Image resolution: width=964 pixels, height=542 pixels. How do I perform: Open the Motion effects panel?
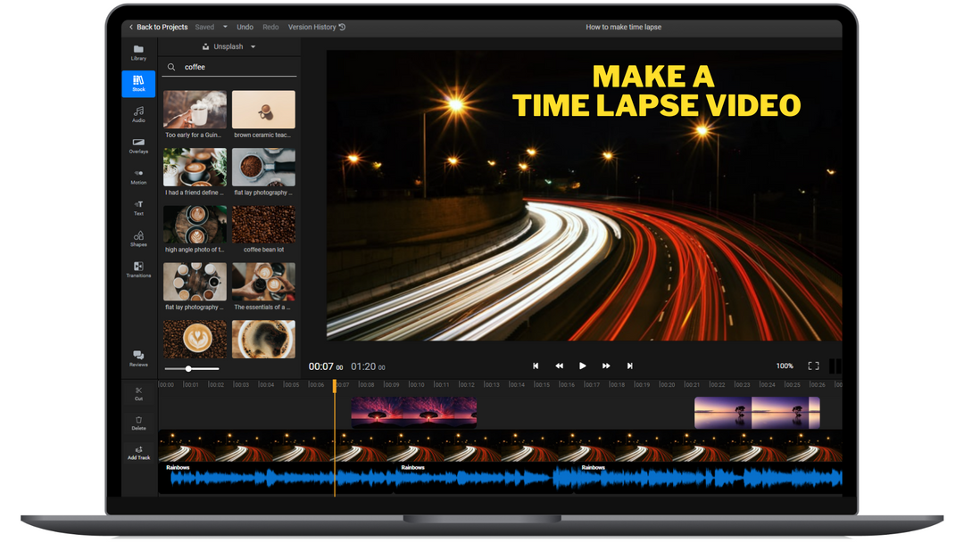click(x=138, y=177)
